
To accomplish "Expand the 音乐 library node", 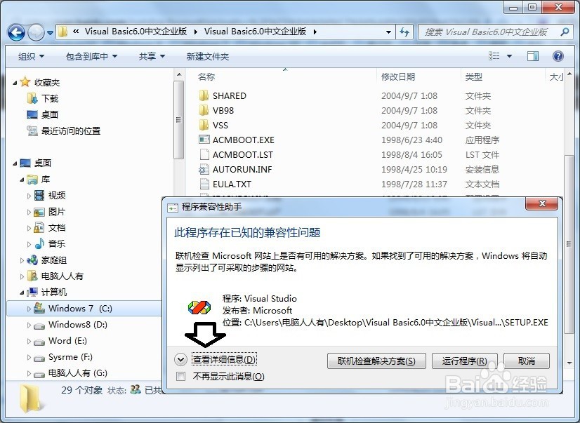I will click(x=29, y=244).
